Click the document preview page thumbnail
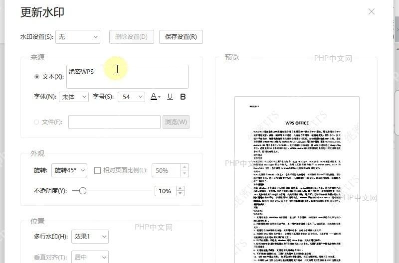Screen dimensions: 399x263 click(297, 180)
